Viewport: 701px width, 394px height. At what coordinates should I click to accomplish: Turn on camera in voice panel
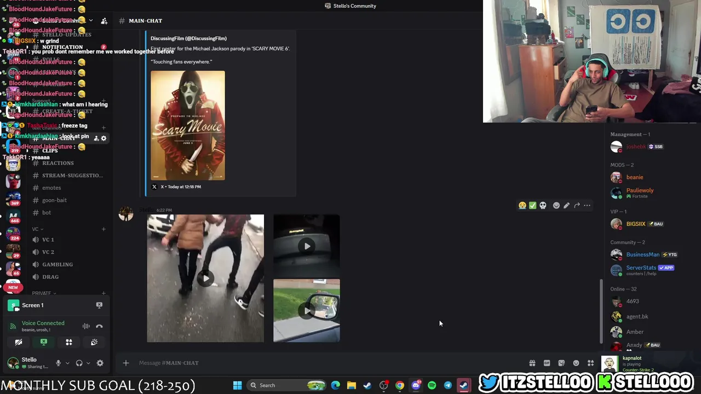click(19, 342)
